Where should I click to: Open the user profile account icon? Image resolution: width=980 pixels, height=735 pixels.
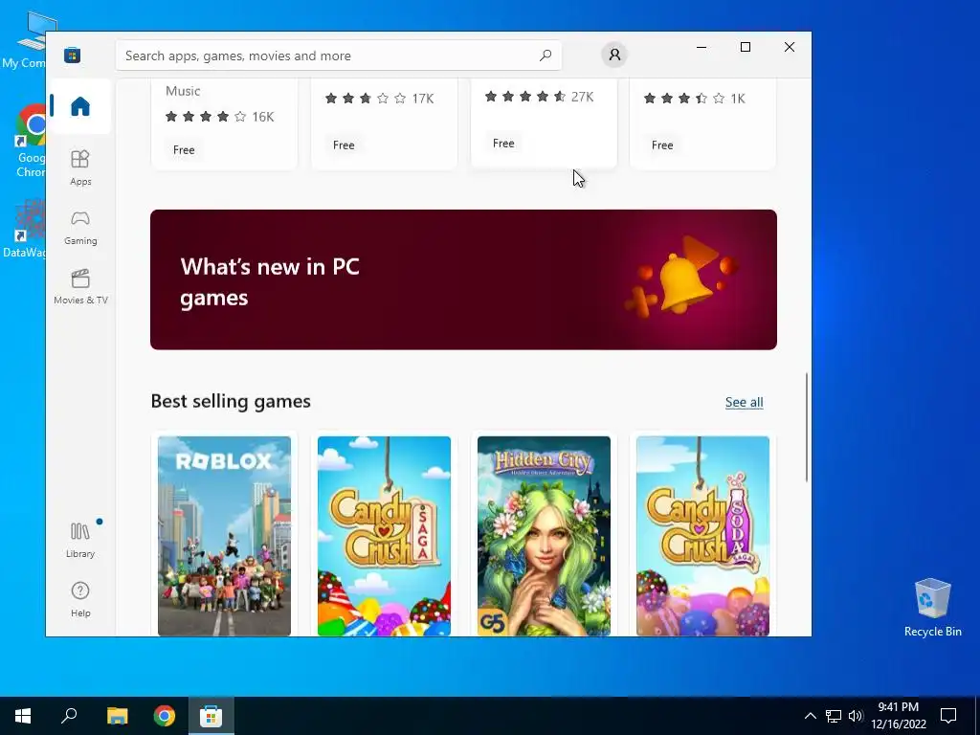(614, 55)
